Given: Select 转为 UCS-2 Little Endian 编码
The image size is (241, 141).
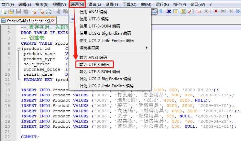Looking at the screenshot, I should (106, 86).
